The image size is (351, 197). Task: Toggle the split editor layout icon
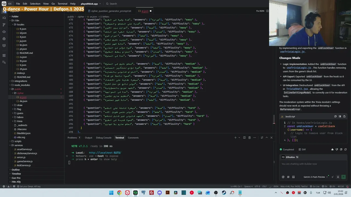pos(267,11)
